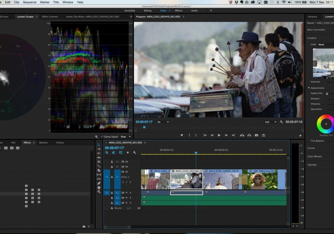Click the Shadow Tint color wheel

coord(326,124)
